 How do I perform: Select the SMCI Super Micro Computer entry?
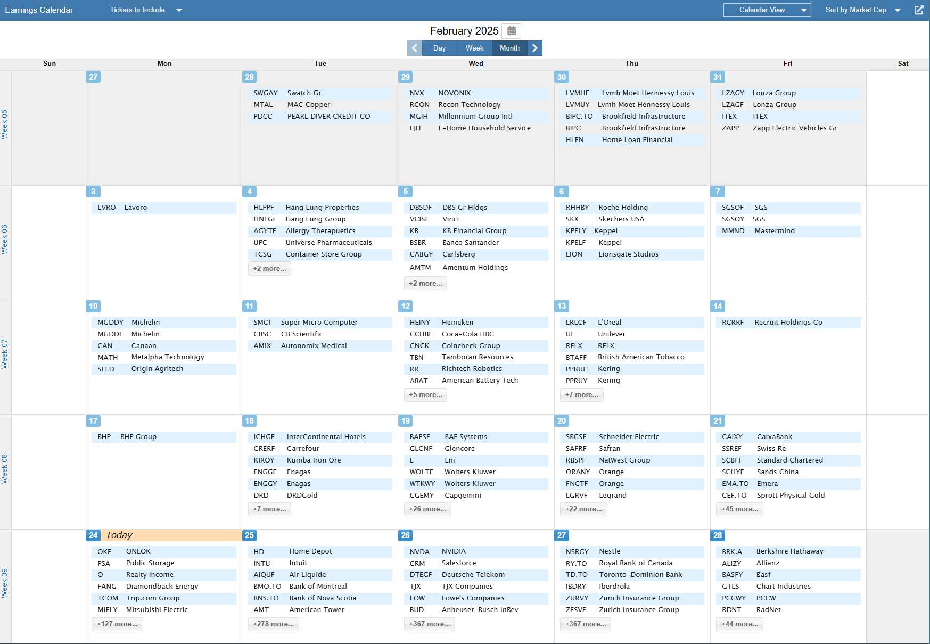[319, 322]
